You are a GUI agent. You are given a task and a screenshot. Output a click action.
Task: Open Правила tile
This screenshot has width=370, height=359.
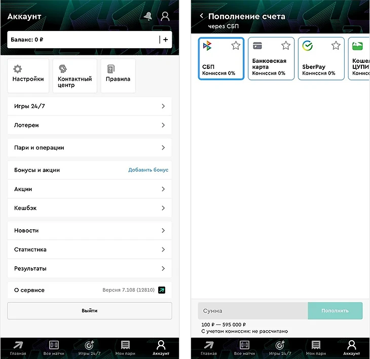tap(118, 76)
